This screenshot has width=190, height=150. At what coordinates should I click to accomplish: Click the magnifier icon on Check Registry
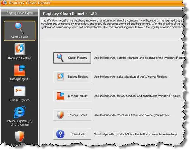click(x=60, y=58)
